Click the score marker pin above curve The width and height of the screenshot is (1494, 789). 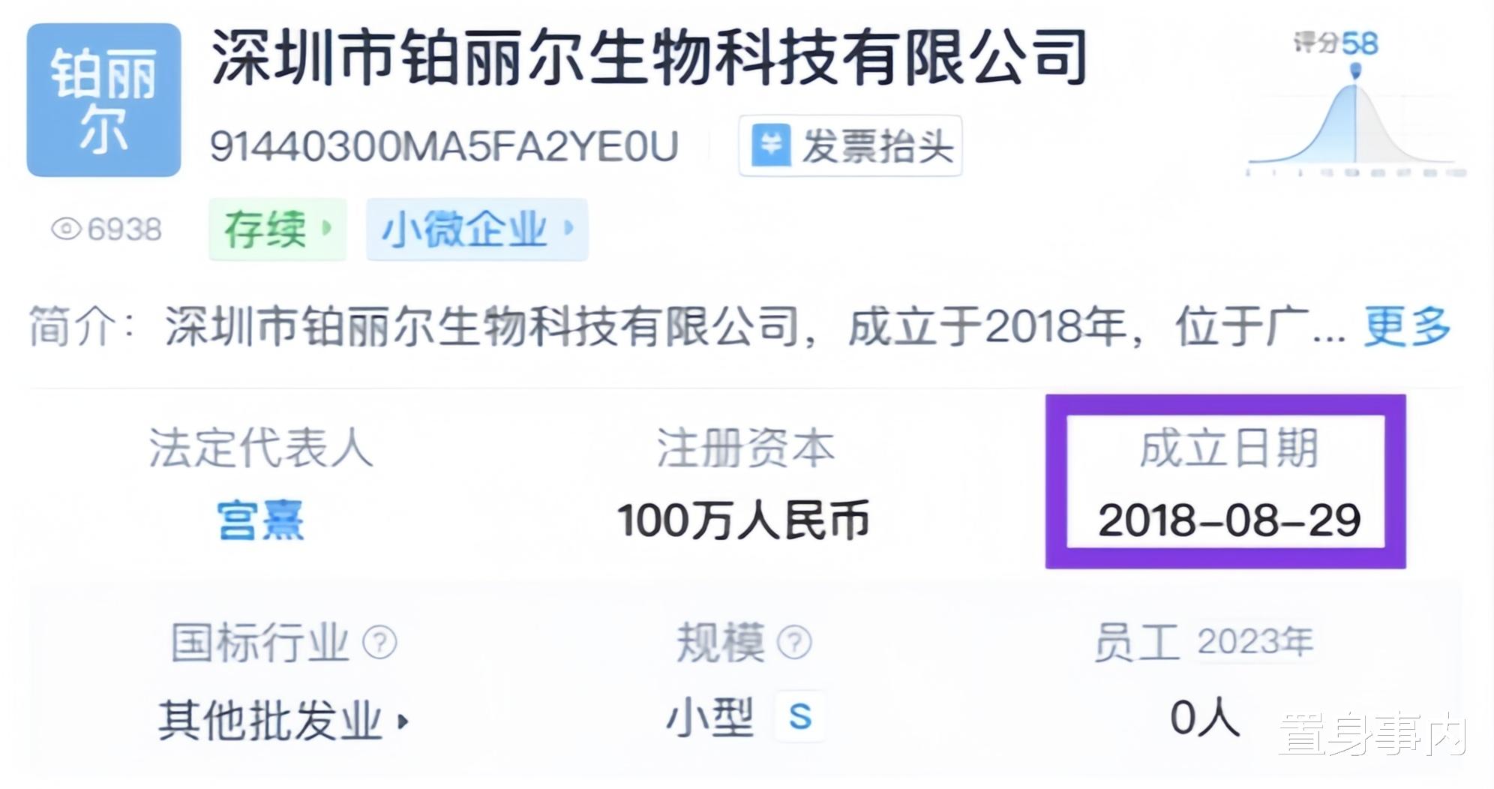coord(1355,72)
